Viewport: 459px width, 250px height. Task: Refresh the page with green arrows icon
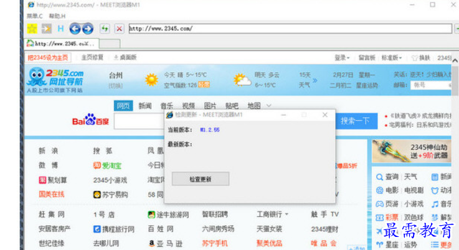click(x=105, y=29)
